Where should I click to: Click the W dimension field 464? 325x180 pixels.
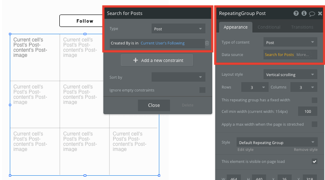[234, 178]
